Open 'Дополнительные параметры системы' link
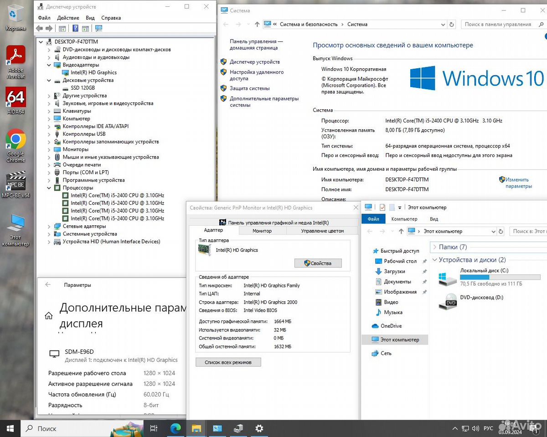The width and height of the screenshot is (547, 437). pyautogui.click(x=264, y=102)
